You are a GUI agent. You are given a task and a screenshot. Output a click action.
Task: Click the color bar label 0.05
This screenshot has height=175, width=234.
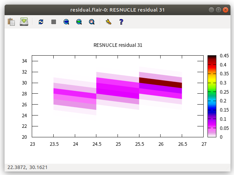click(x=224, y=128)
